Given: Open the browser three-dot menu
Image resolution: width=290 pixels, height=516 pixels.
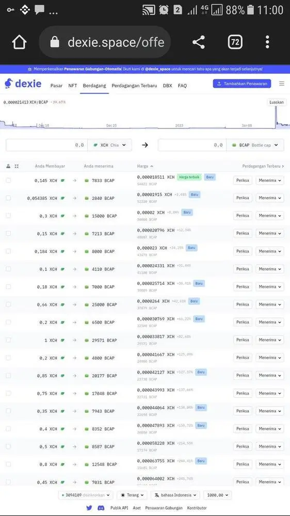Looking at the screenshot, I should [267, 42].
